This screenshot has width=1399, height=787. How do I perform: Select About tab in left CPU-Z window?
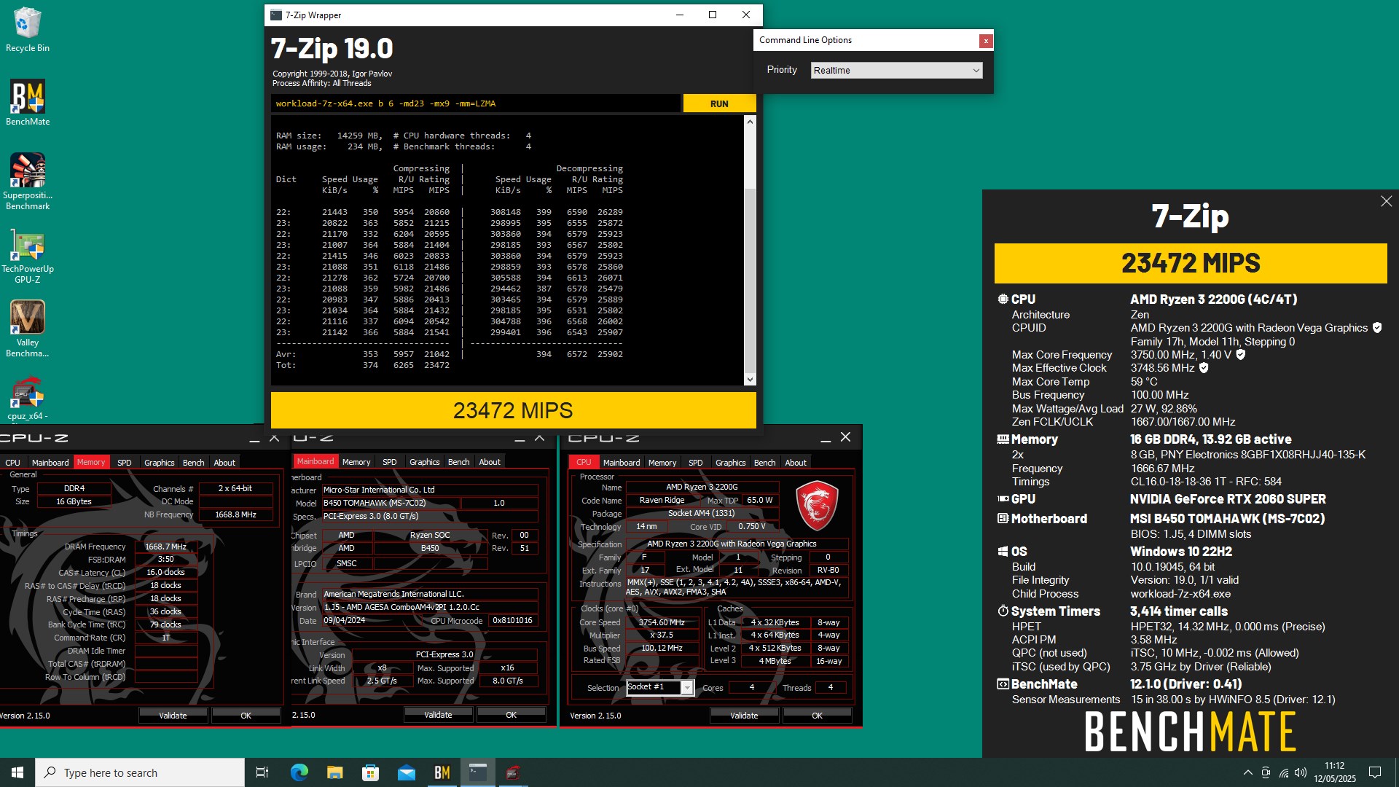tap(224, 463)
